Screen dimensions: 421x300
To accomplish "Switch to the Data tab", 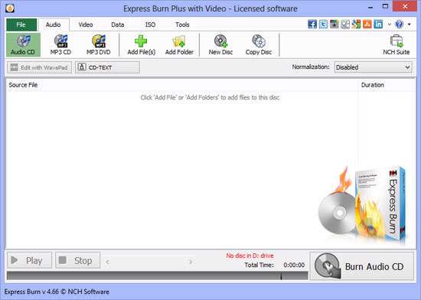I will tap(118, 24).
